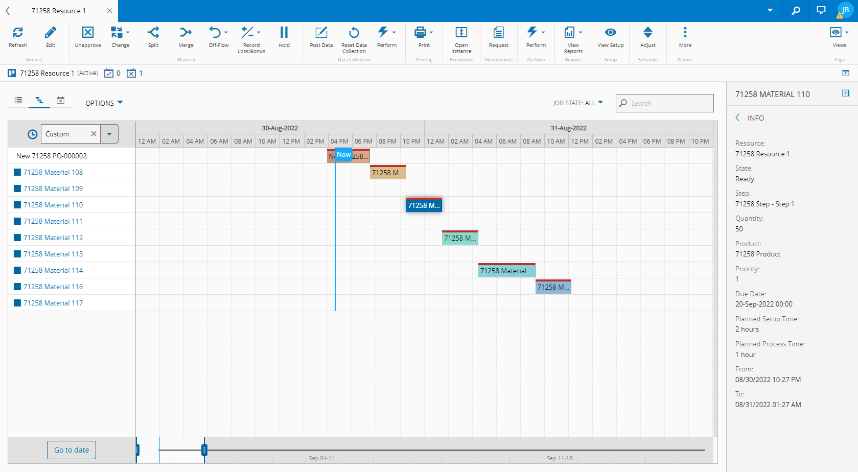858x472 pixels.
Task: Open the JOB STATE: ALL filter dropdown
Action: tap(577, 103)
